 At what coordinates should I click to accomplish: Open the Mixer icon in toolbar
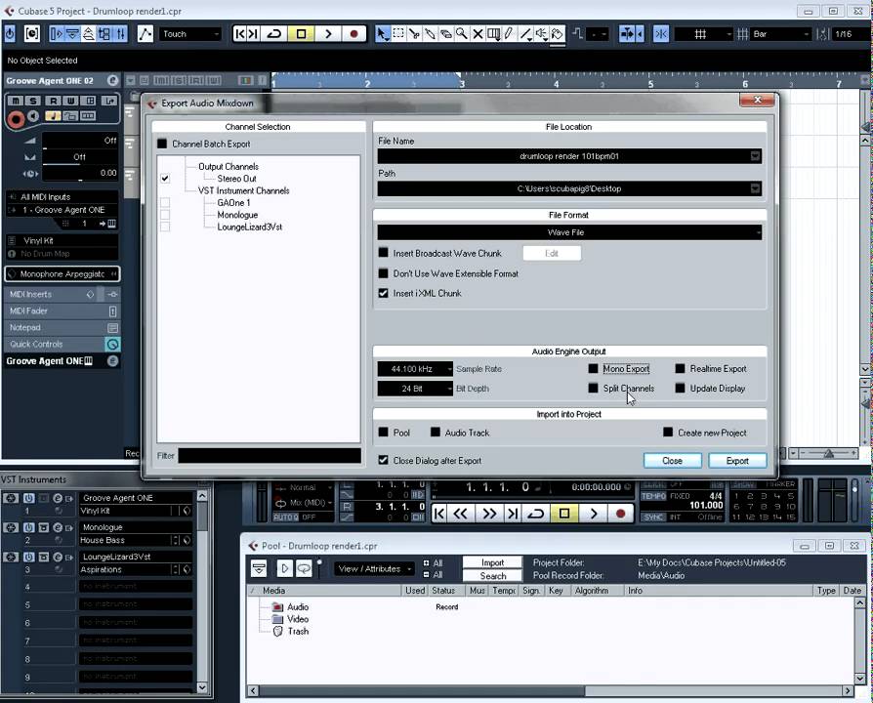tap(120, 34)
